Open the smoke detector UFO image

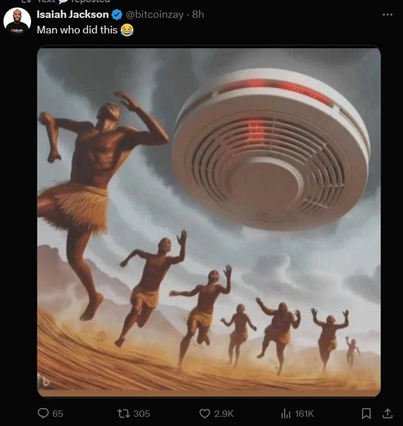[209, 222]
